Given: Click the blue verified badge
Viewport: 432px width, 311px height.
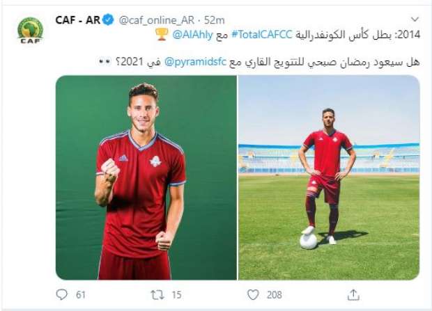Looking at the screenshot, I should click(x=108, y=20).
